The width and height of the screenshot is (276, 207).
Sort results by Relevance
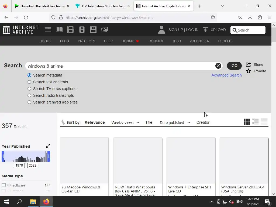(x=95, y=122)
